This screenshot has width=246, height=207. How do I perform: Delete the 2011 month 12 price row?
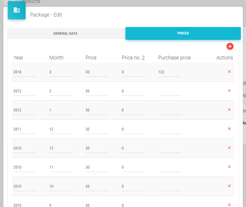[x=229, y=129]
